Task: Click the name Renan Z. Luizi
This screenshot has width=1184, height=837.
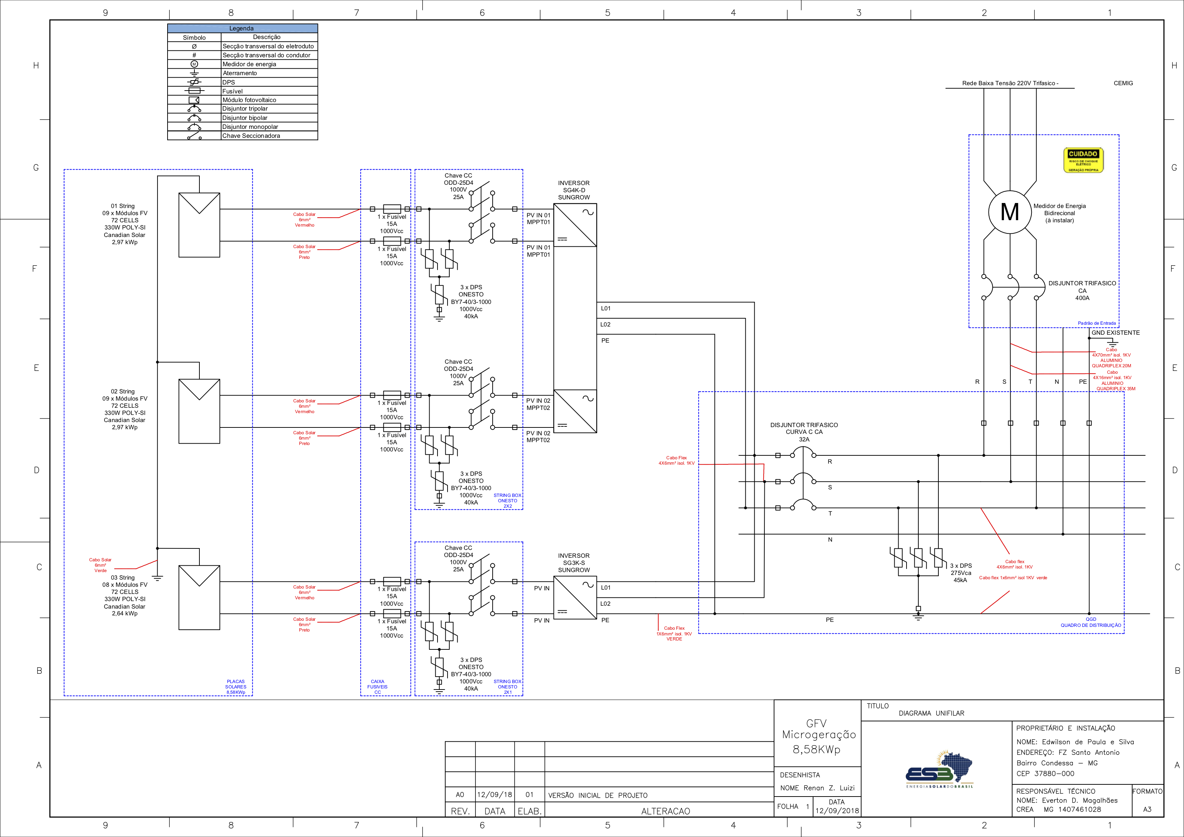Action: tap(829, 788)
